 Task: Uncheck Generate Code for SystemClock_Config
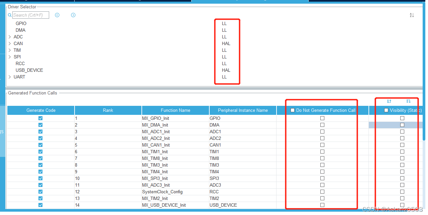coord(40,192)
